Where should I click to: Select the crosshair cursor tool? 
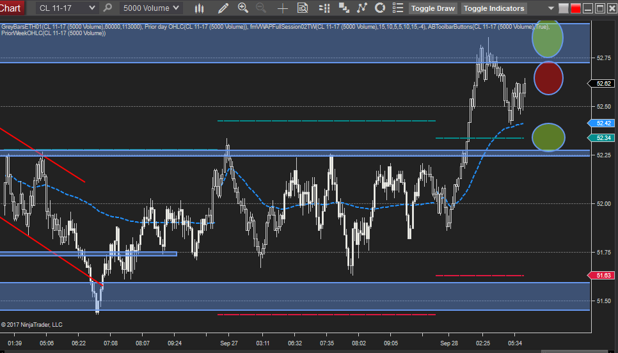click(x=282, y=8)
